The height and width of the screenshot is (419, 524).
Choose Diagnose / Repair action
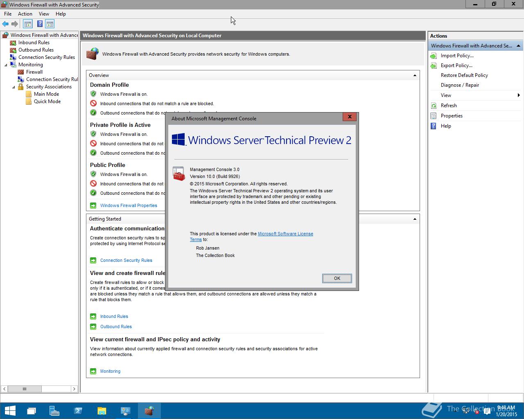click(460, 85)
